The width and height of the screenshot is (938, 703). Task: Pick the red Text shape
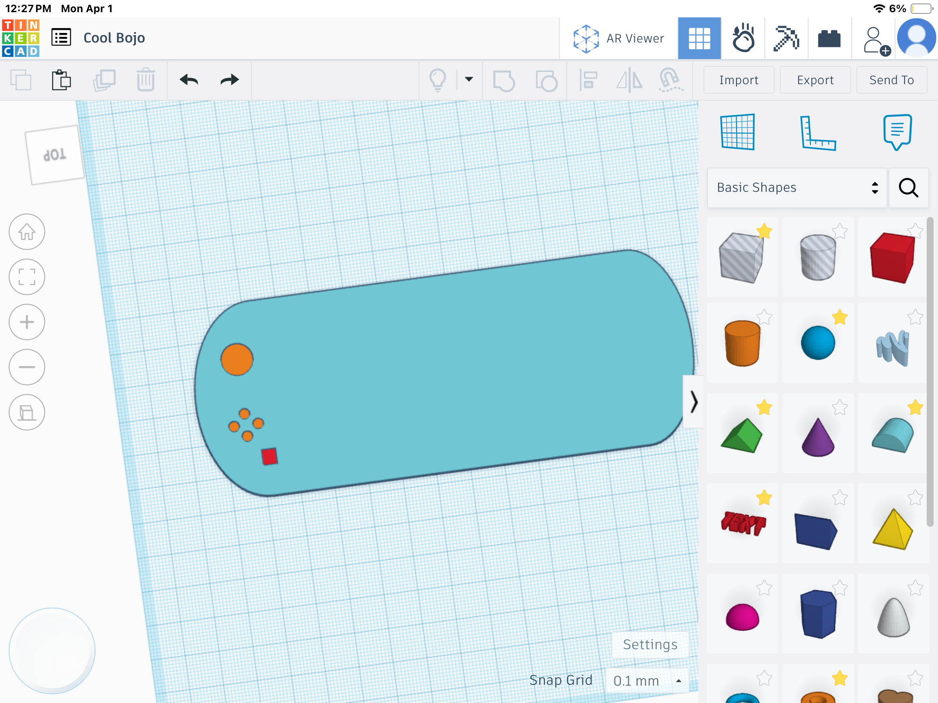pos(743,523)
